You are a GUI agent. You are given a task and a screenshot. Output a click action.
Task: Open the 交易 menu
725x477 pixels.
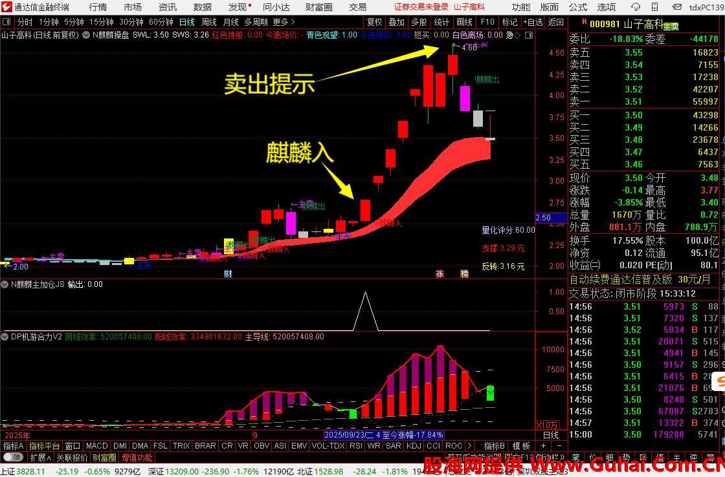click(x=357, y=7)
